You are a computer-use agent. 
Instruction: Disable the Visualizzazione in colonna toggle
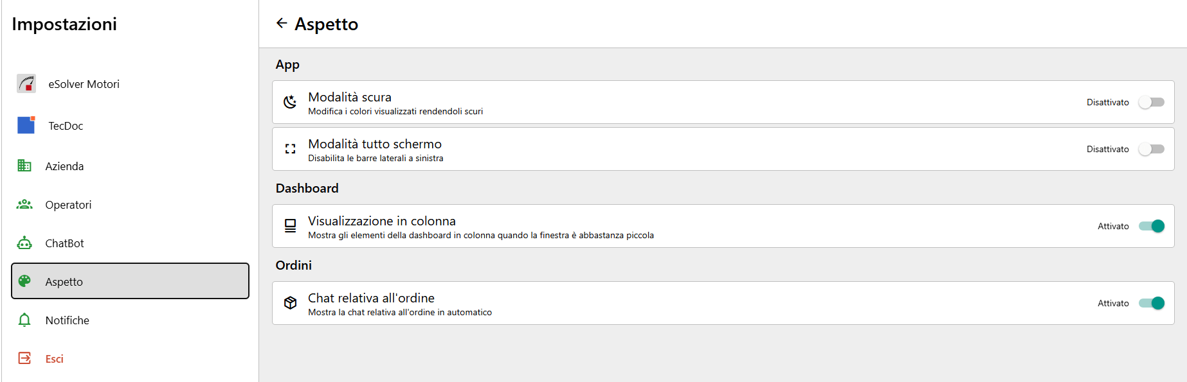click(x=1151, y=226)
